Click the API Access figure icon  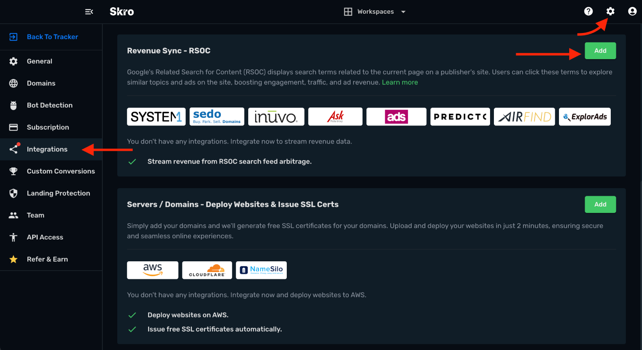click(x=13, y=237)
